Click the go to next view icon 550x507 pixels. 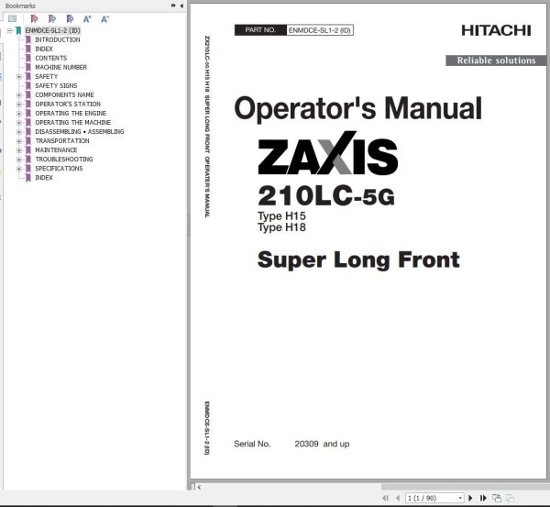[x=510, y=498]
